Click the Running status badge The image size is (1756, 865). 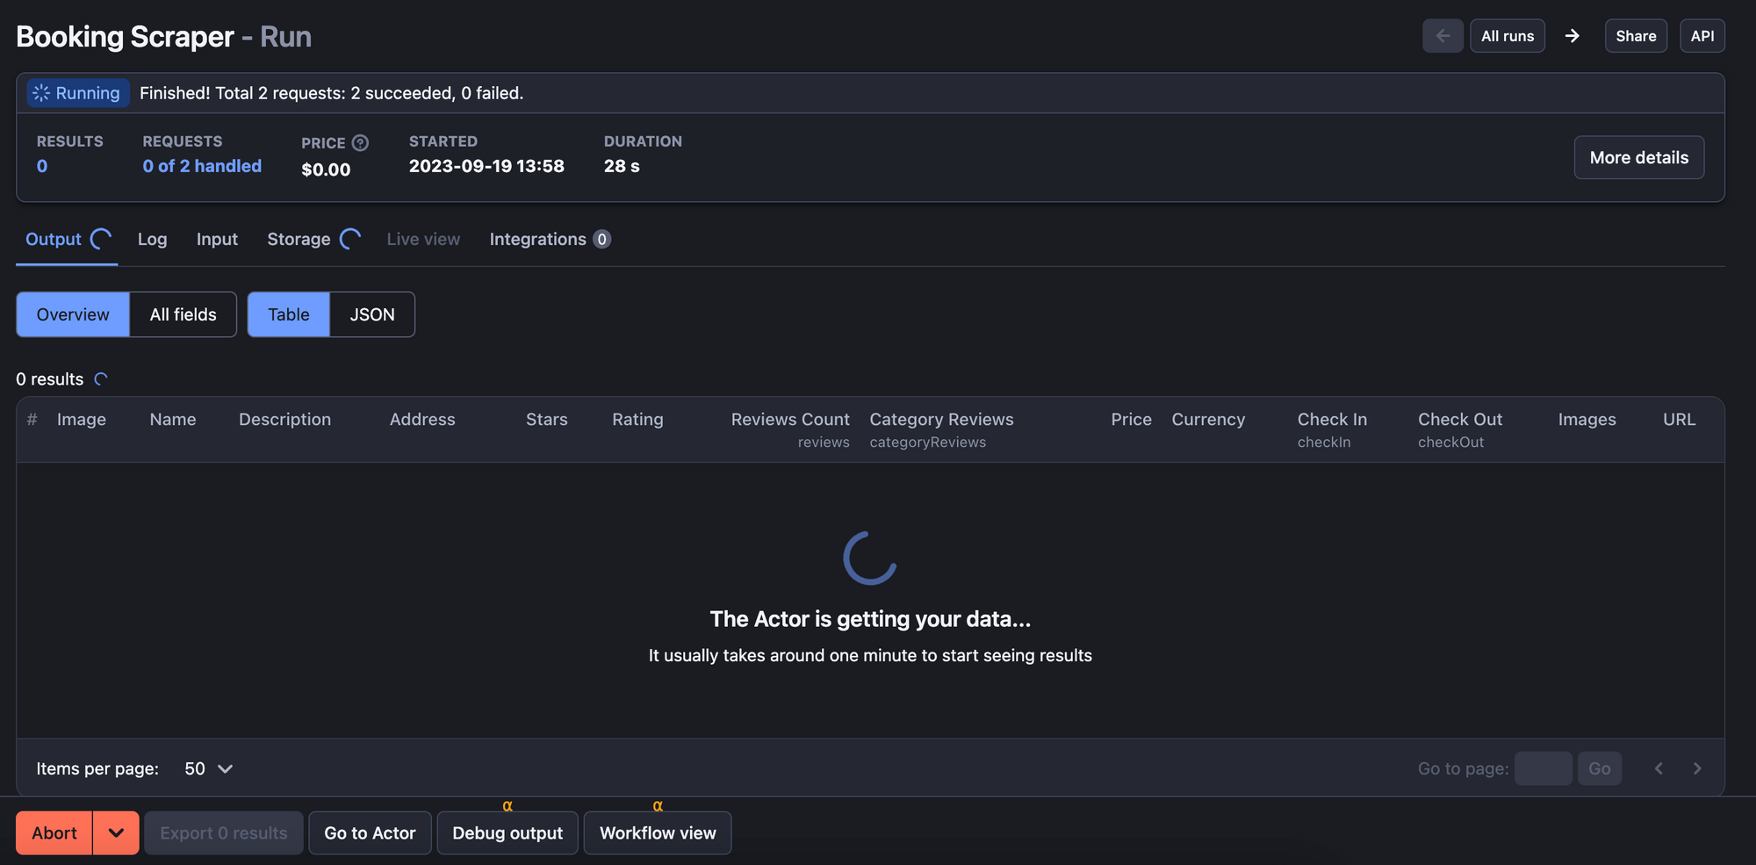point(77,93)
